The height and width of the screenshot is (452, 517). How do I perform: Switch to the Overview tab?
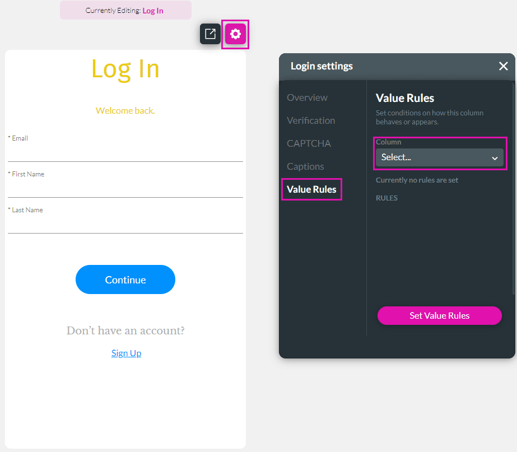(307, 97)
